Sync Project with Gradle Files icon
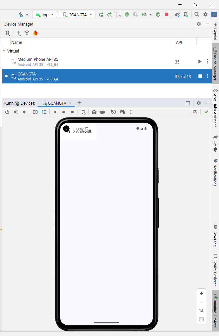 tap(177, 15)
